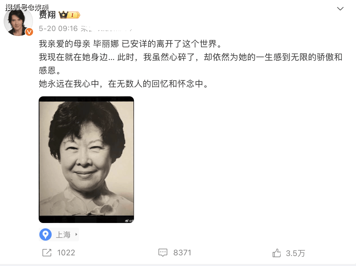356x266 pixels.
Task: Click the 搜狐号 watermark text
Action: click(x=27, y=7)
